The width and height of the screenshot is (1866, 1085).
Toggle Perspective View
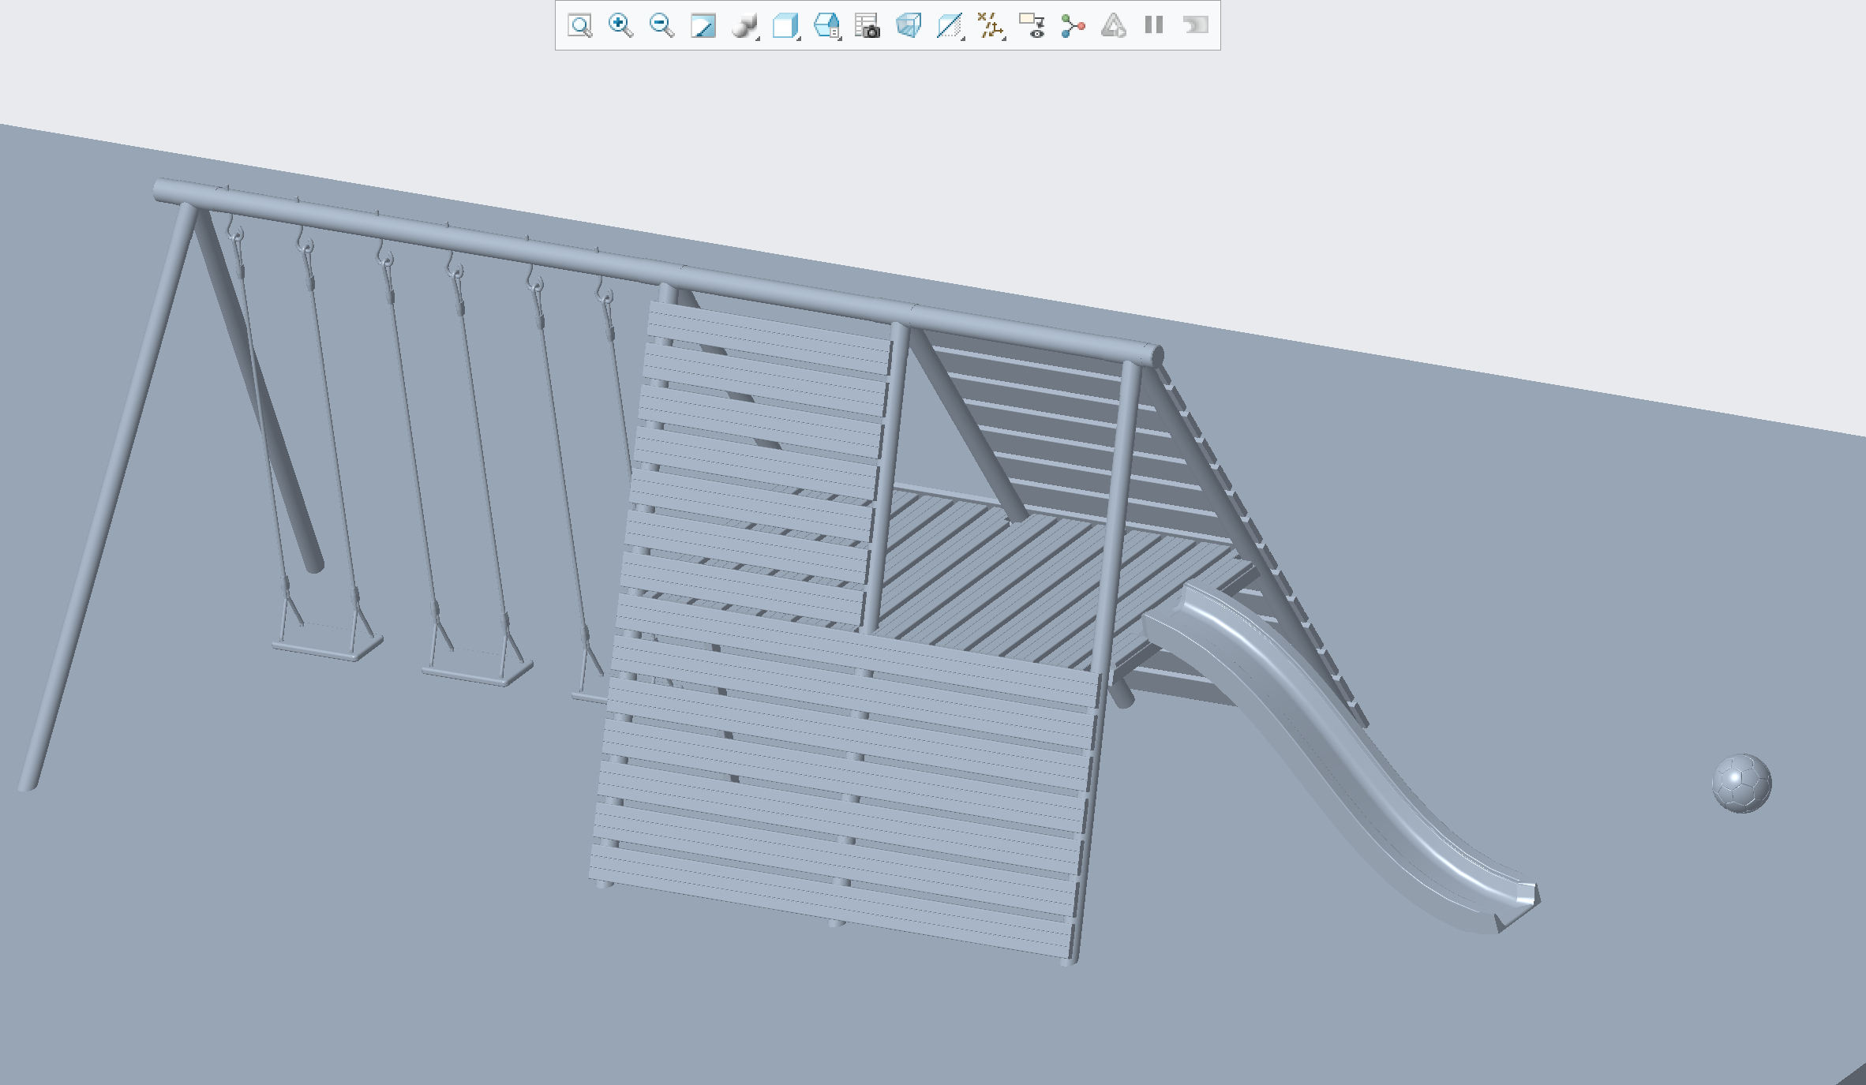point(909,26)
